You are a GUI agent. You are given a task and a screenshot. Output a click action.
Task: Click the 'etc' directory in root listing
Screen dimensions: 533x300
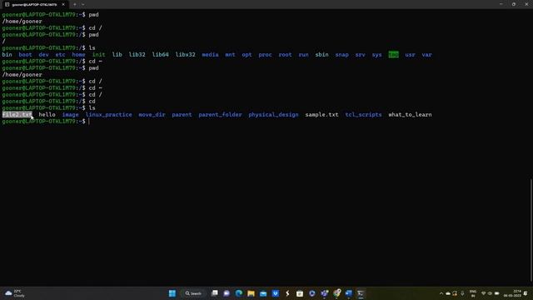pyautogui.click(x=60, y=55)
